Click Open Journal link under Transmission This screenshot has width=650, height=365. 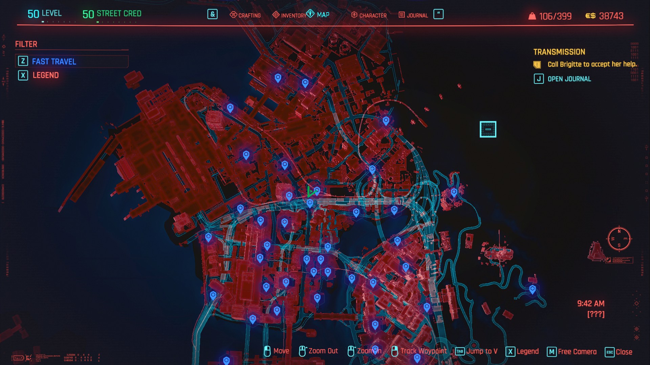[x=569, y=79]
